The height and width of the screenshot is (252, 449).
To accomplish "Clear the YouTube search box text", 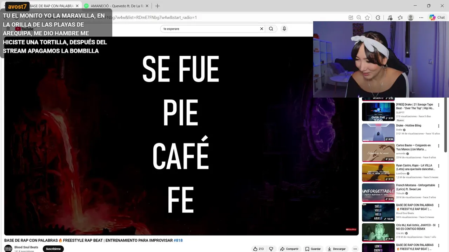I will (x=261, y=29).
